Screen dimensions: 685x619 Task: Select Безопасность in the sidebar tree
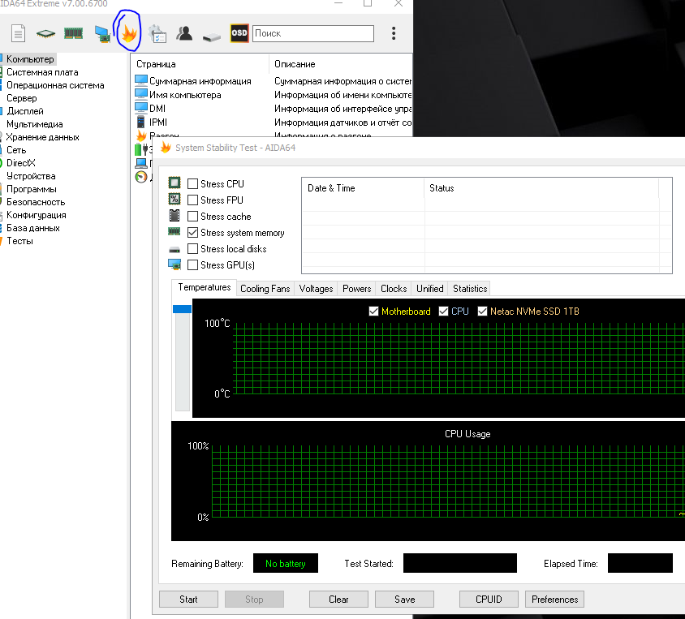[x=36, y=202]
